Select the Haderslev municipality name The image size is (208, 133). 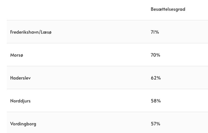tap(20, 78)
